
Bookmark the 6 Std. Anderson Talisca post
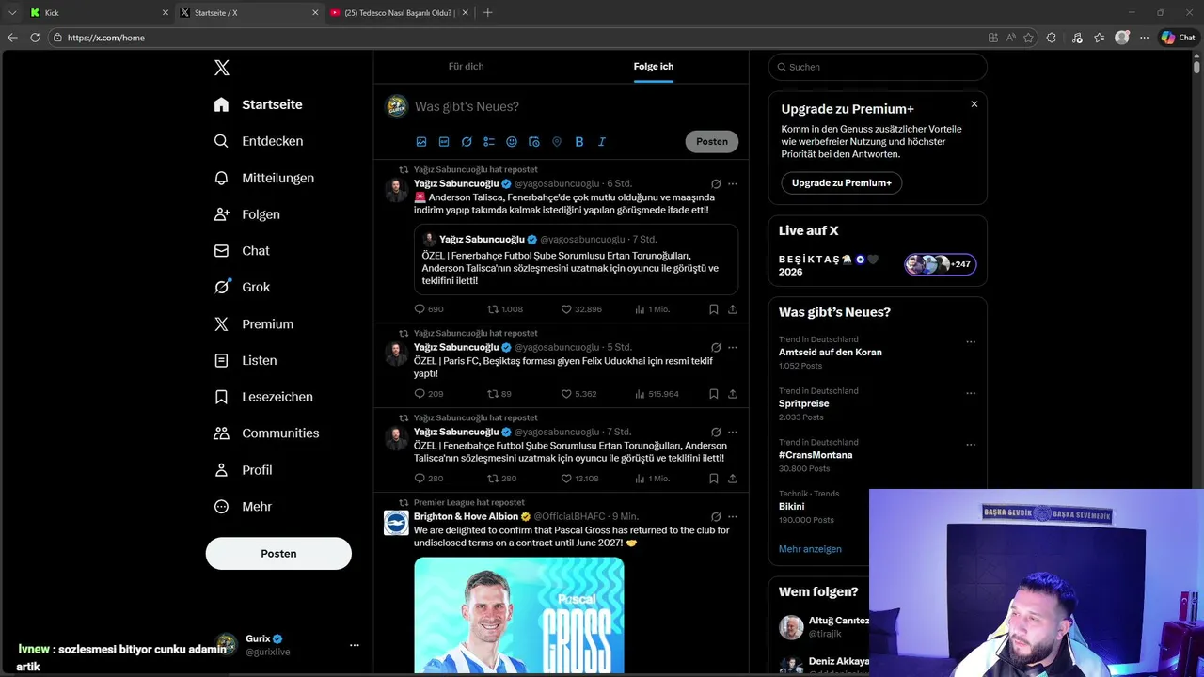pyautogui.click(x=714, y=309)
